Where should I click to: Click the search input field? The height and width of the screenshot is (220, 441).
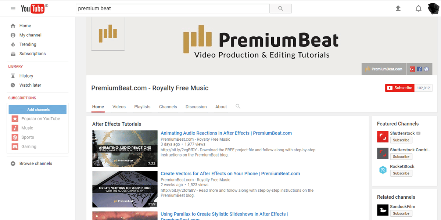(173, 8)
